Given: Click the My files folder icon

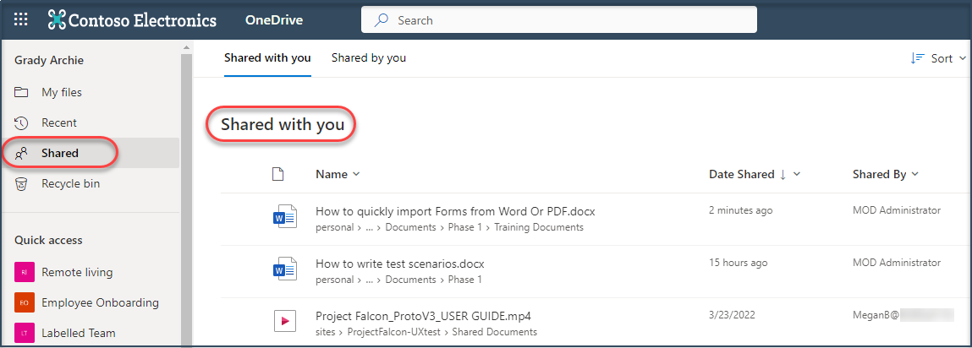Looking at the screenshot, I should [23, 92].
